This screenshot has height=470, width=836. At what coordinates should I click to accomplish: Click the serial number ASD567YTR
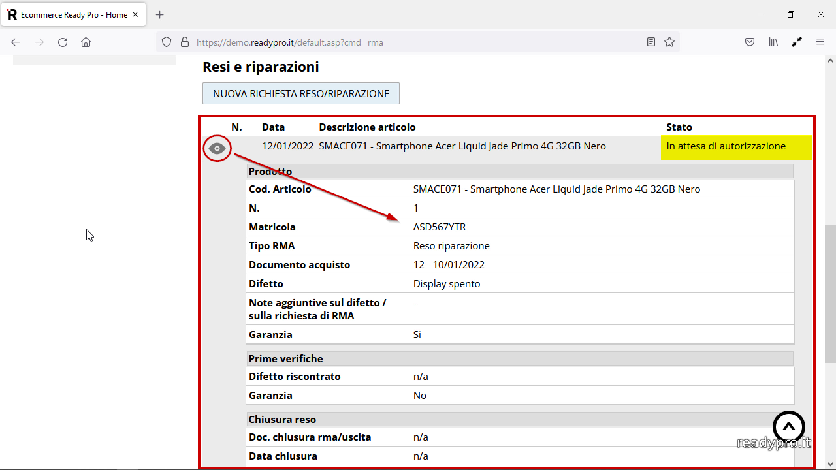[x=440, y=227]
